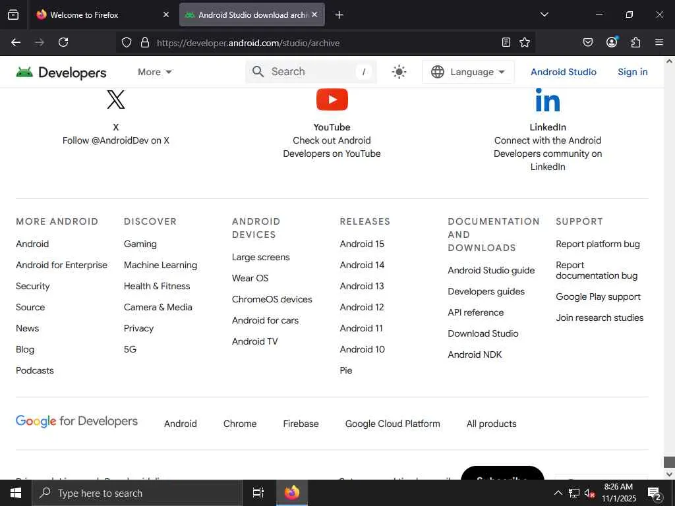The image size is (675, 506).
Task: Click the X social network logo
Action: point(116,99)
